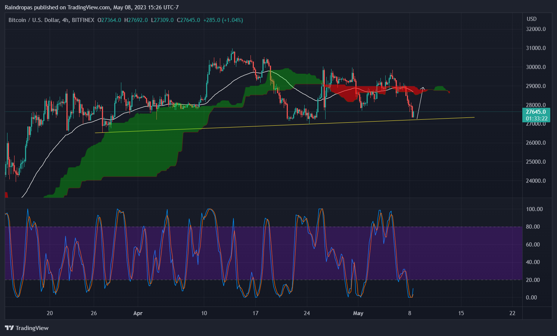
Task: Click the low value L27309.0
Action: (x=162, y=20)
